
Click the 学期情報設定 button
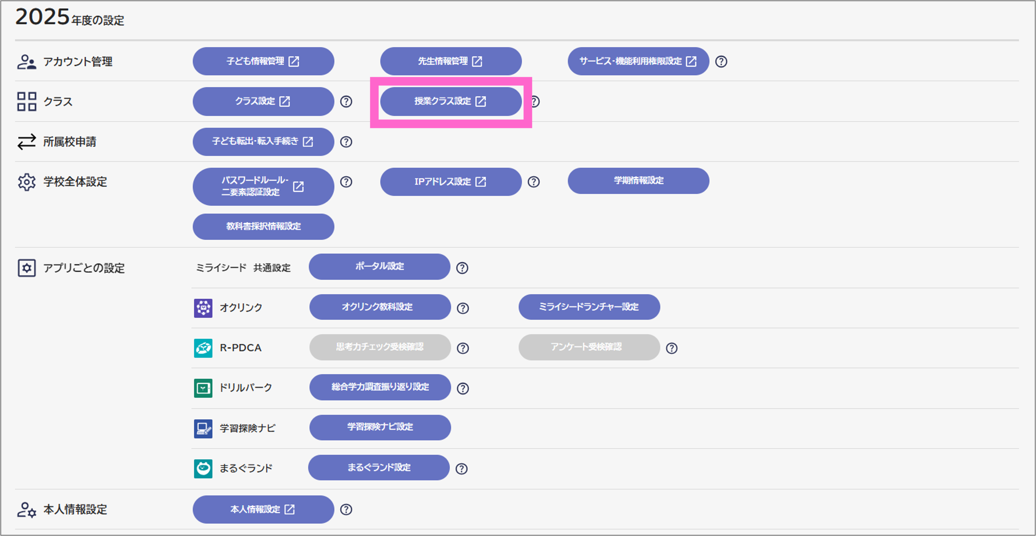[638, 181]
